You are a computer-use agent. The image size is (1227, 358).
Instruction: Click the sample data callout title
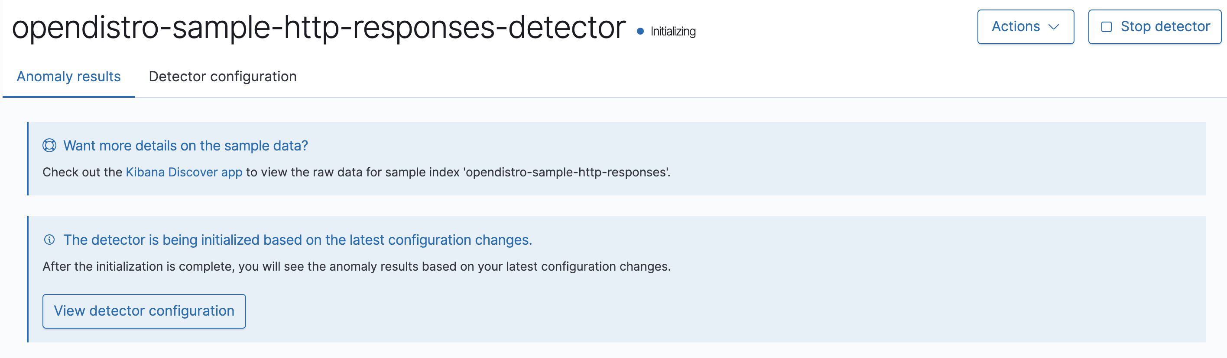tap(185, 145)
